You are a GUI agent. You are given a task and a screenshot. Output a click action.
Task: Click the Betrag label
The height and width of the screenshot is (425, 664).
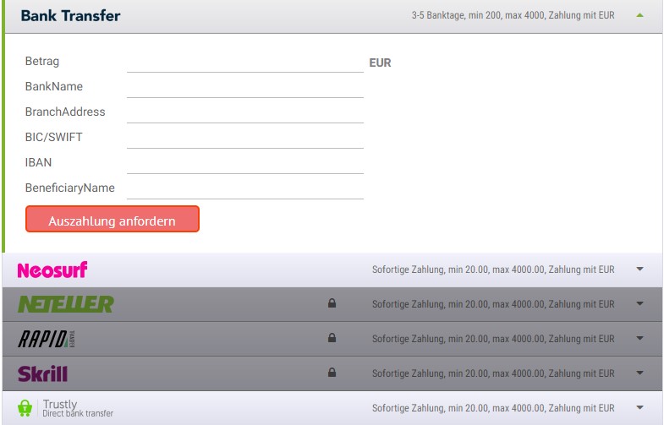(x=42, y=62)
